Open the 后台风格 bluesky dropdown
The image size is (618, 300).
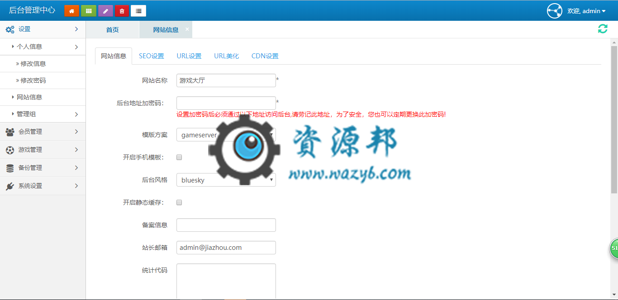(x=226, y=180)
